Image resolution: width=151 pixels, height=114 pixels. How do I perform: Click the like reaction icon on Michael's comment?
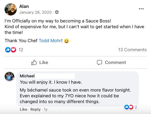pyautogui.click(x=127, y=107)
